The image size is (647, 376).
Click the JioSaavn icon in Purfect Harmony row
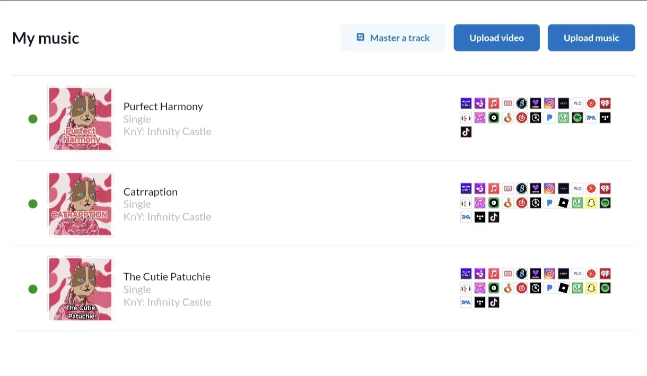pos(563,118)
